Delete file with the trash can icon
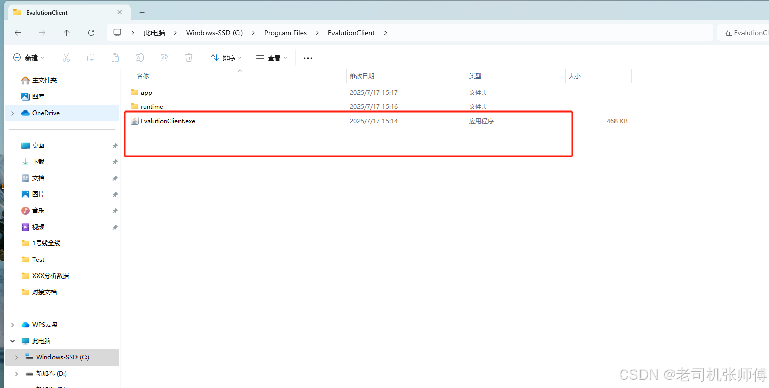Viewport: 769px width, 388px height. pyautogui.click(x=188, y=57)
